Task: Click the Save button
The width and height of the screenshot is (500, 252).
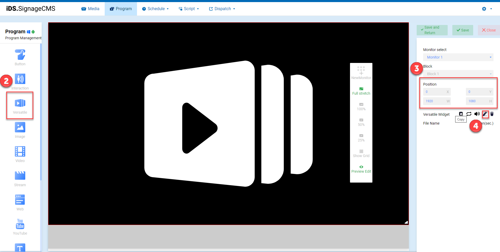Action: coord(463,30)
